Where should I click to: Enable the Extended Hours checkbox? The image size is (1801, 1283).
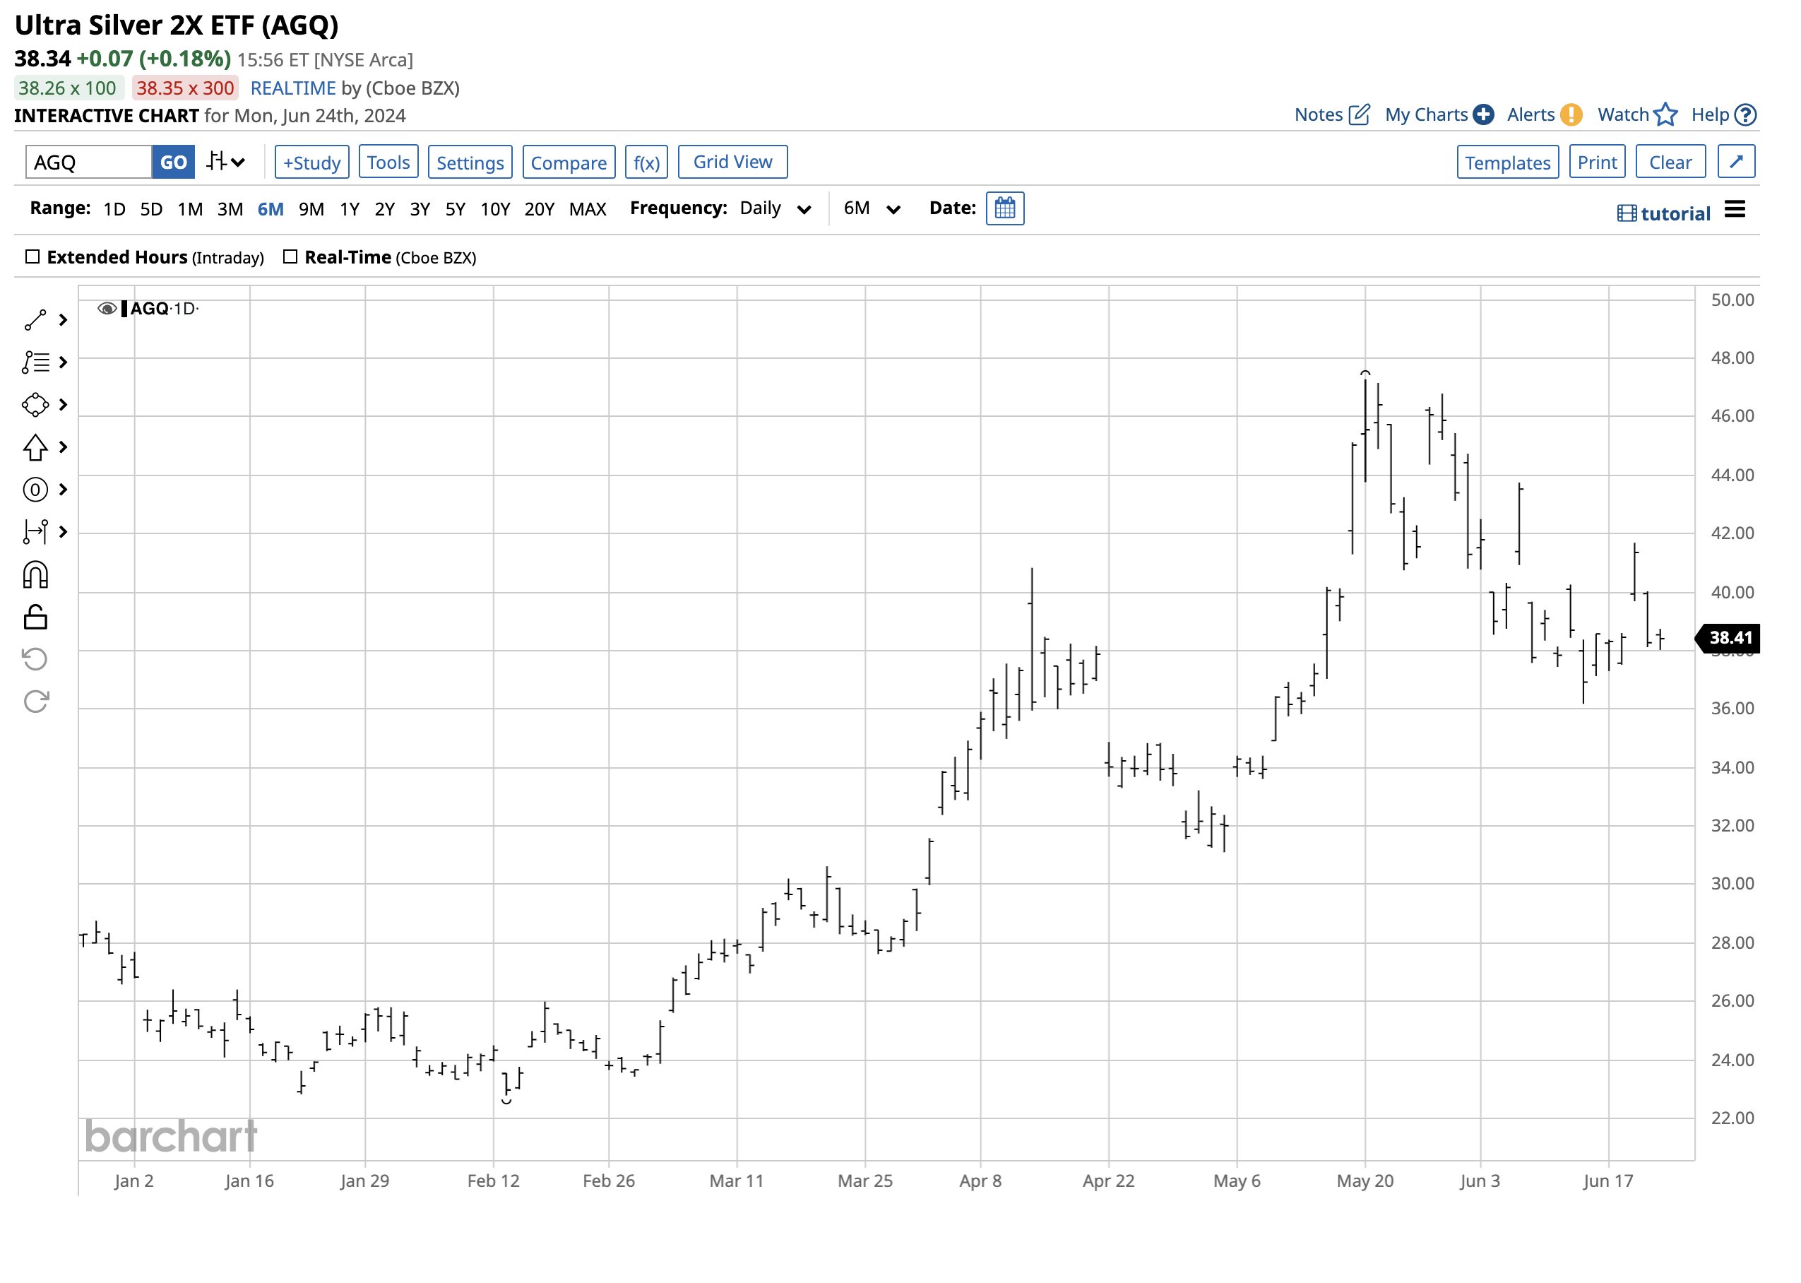32,256
